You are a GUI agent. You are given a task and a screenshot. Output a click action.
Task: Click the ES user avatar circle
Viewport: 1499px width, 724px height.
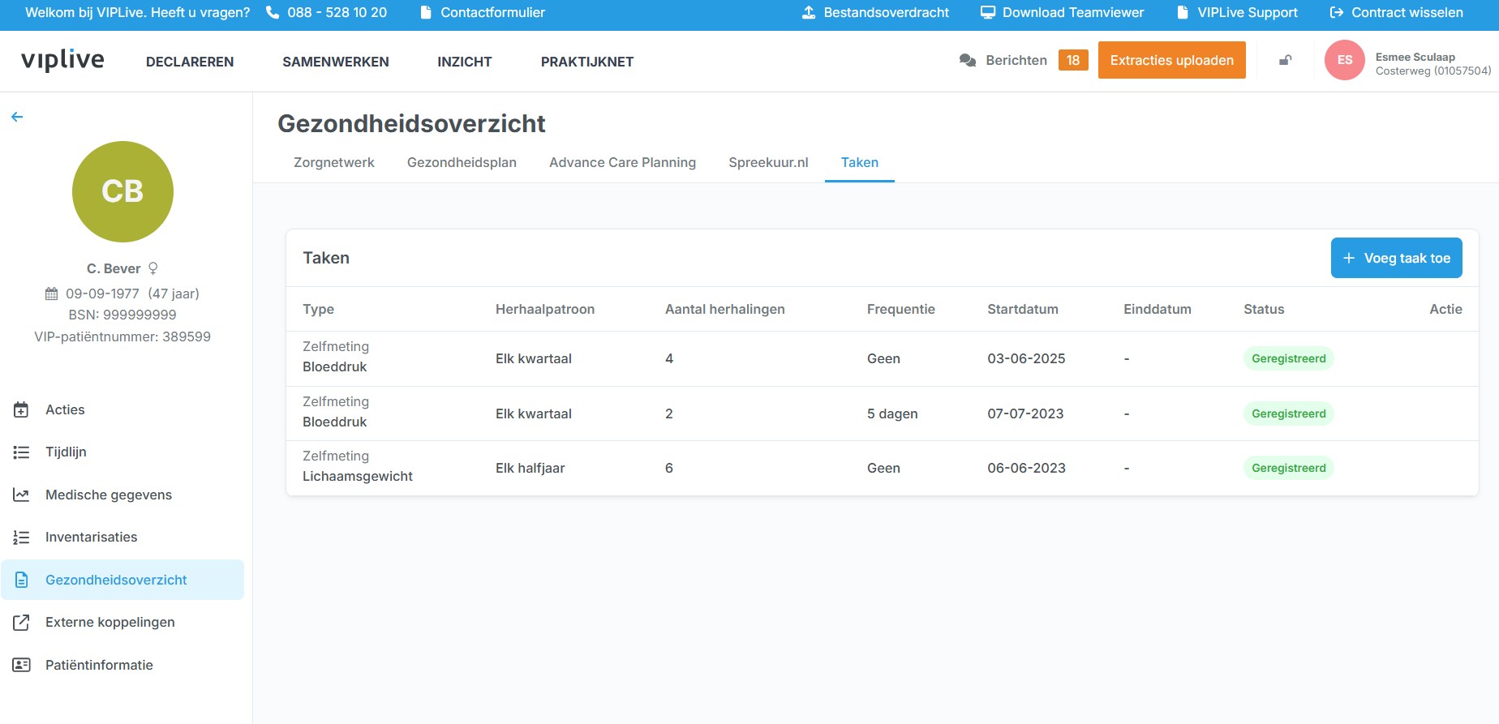1344,61
